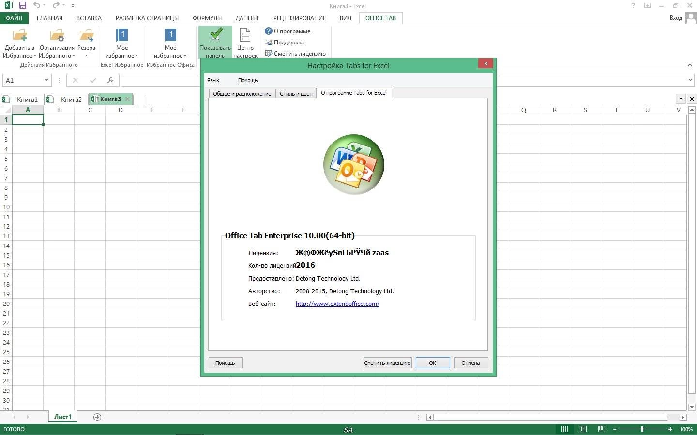This screenshot has height=435, width=697.
Task: Save workbook with the floppy disk icon
Action: pyautogui.click(x=22, y=5)
